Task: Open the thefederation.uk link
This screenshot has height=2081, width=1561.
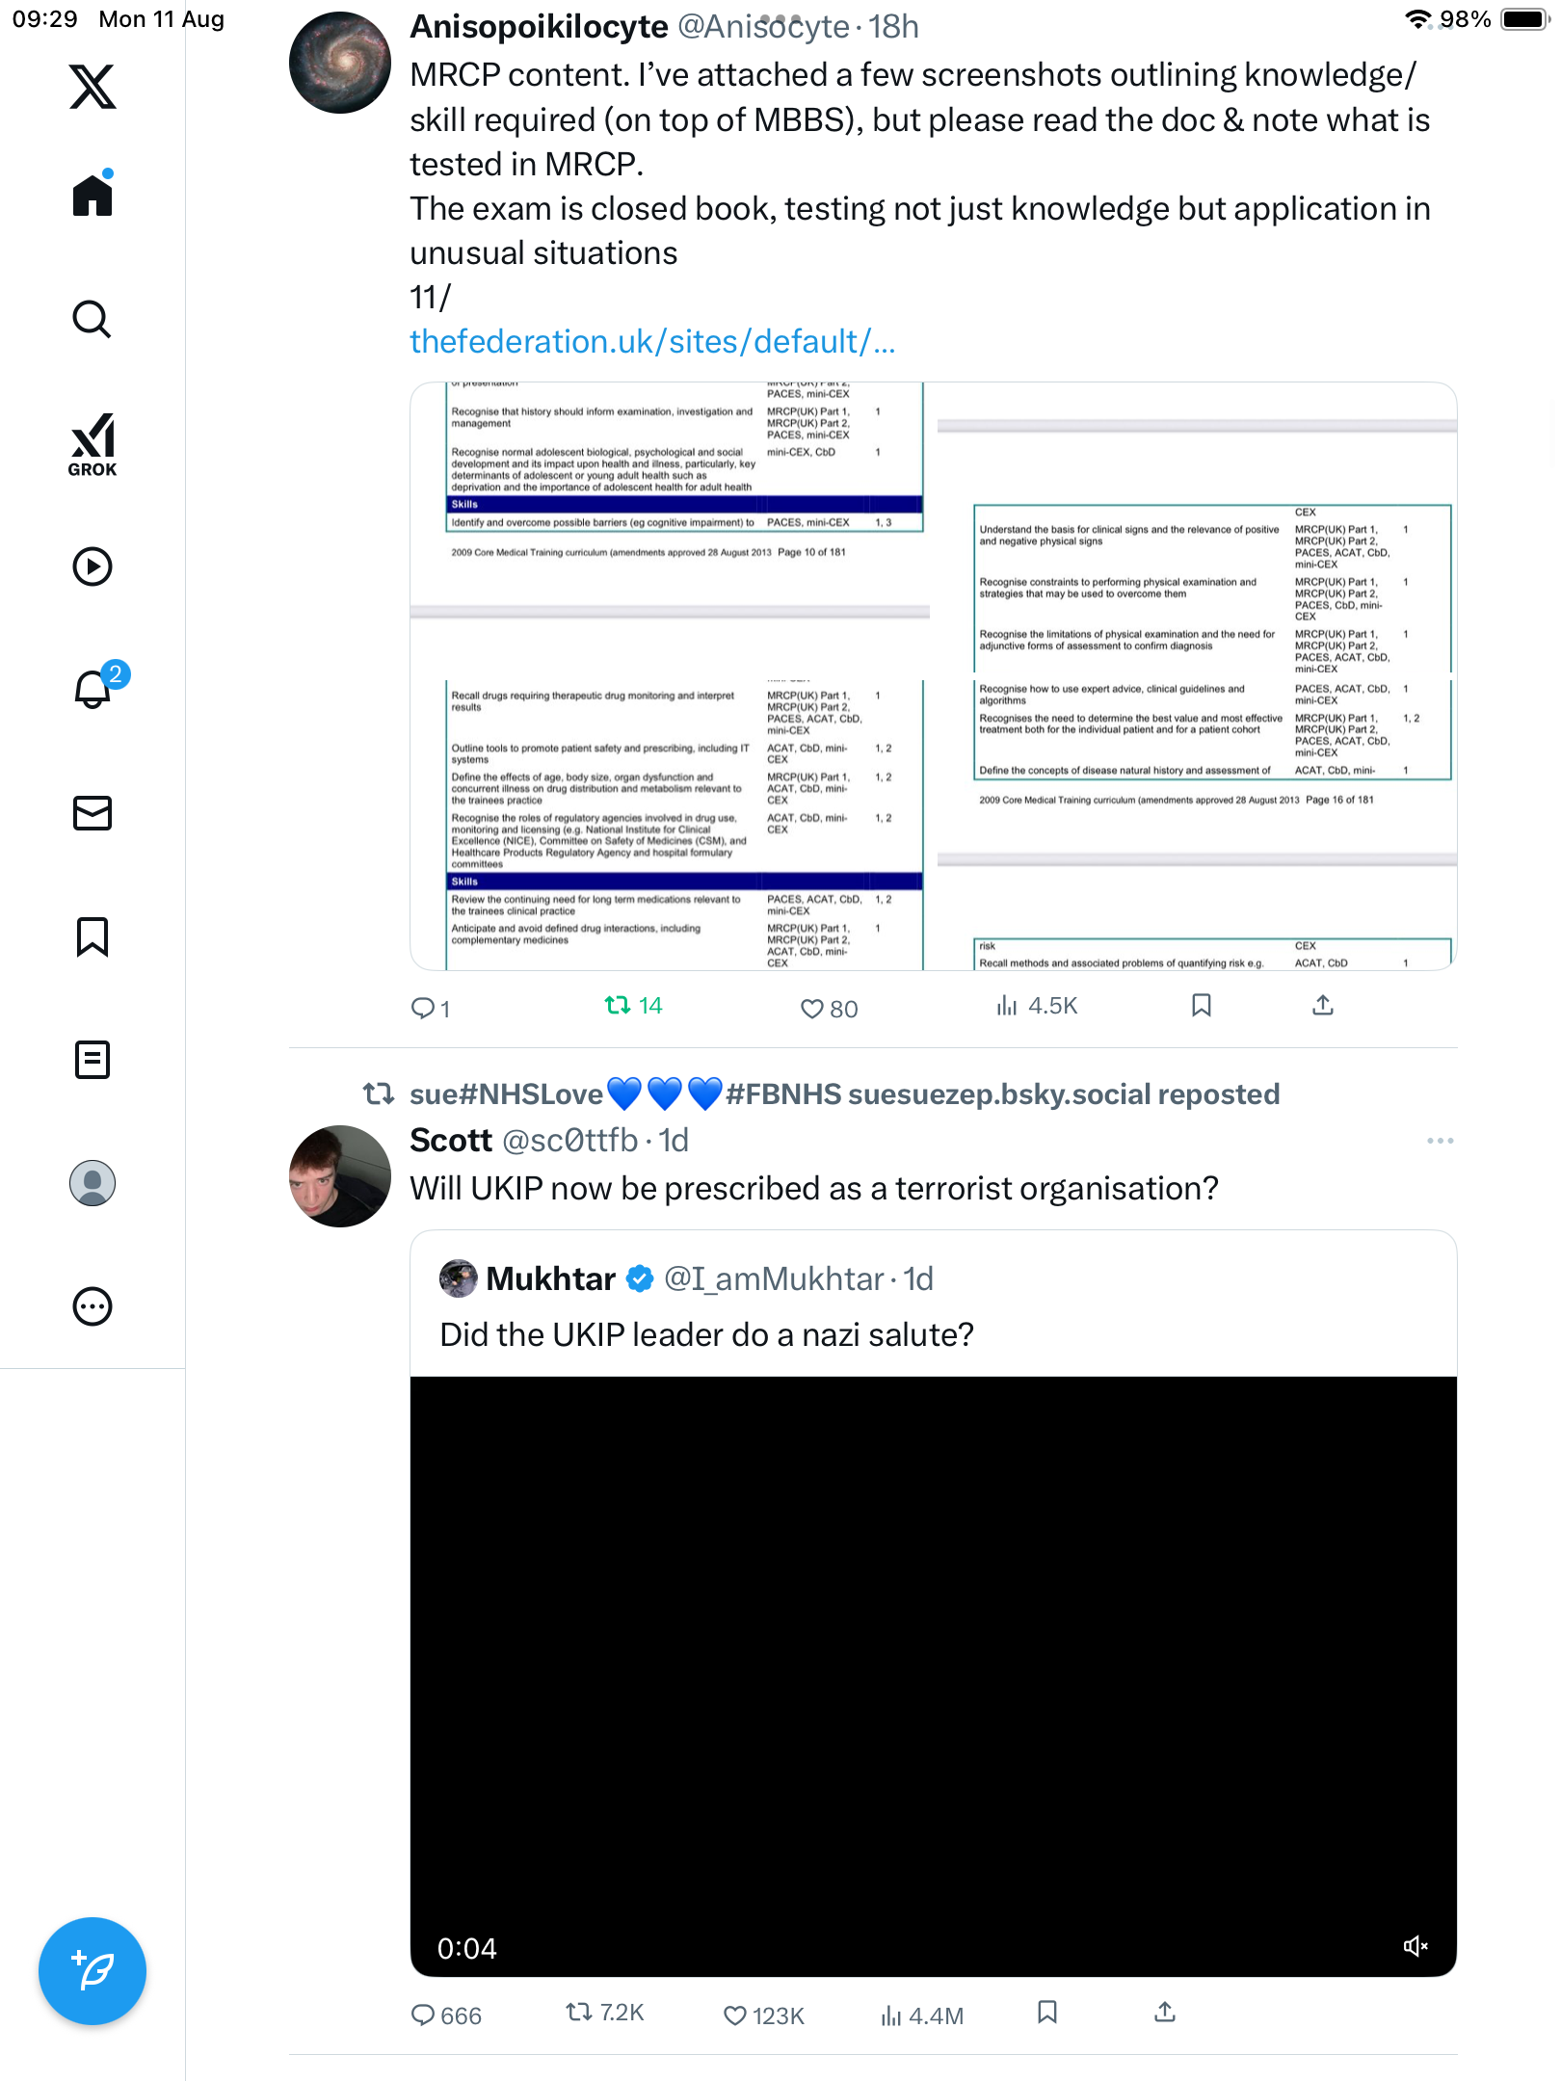Action: tap(652, 342)
